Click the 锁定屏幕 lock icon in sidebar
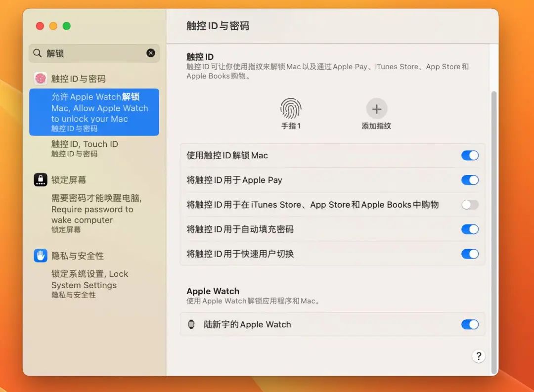This screenshot has height=392, width=534. (x=41, y=180)
